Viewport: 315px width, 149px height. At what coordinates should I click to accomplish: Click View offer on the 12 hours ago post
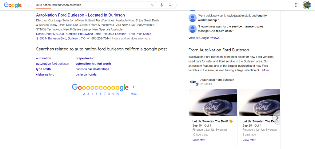coord(199,140)
